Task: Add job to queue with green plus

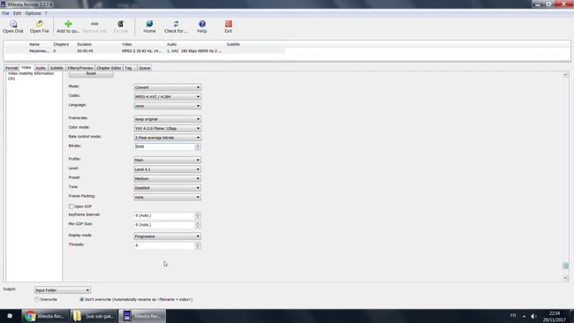Action: tap(68, 26)
